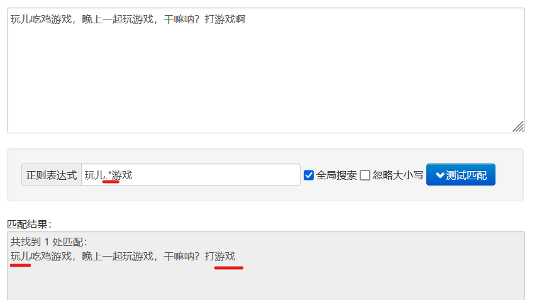The image size is (542, 300).
Task: Place cursor at .* in the regex
Action: [109, 175]
